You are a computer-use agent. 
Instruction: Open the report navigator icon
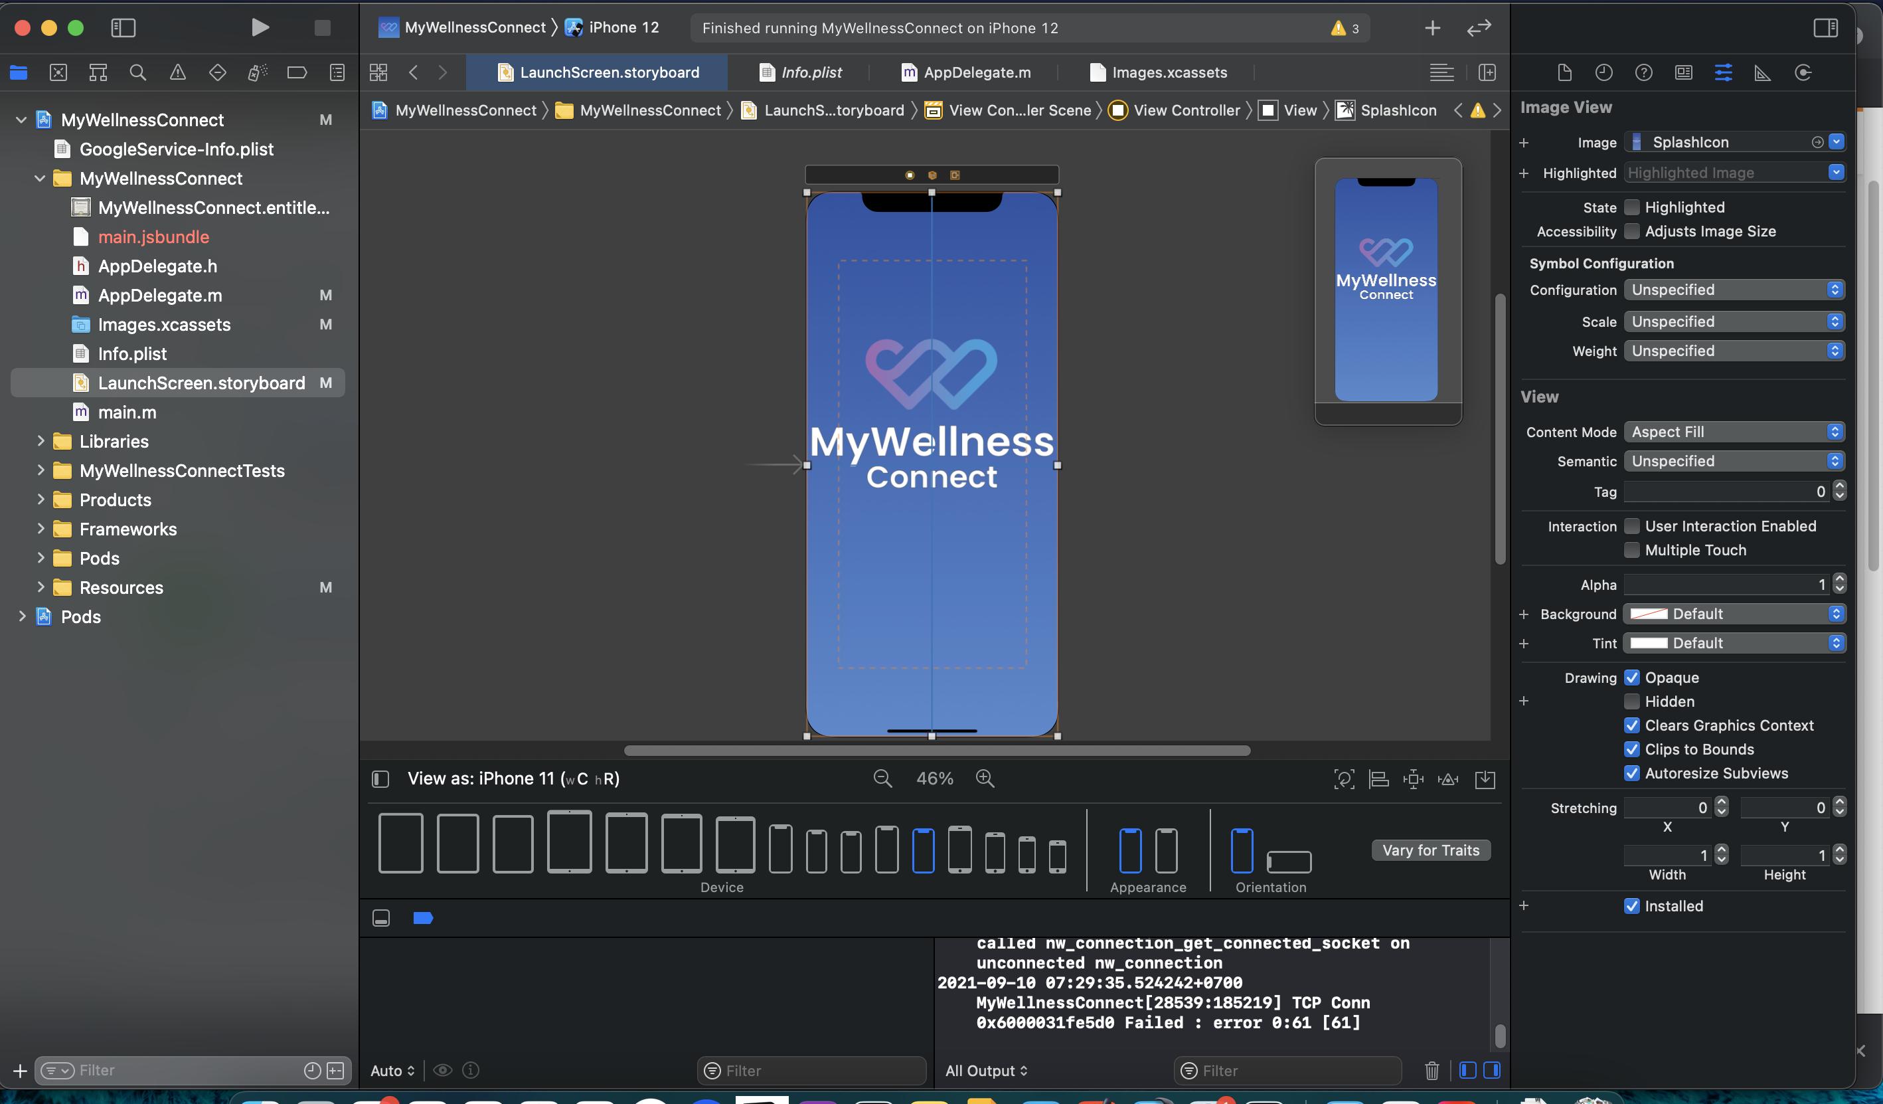click(x=337, y=72)
